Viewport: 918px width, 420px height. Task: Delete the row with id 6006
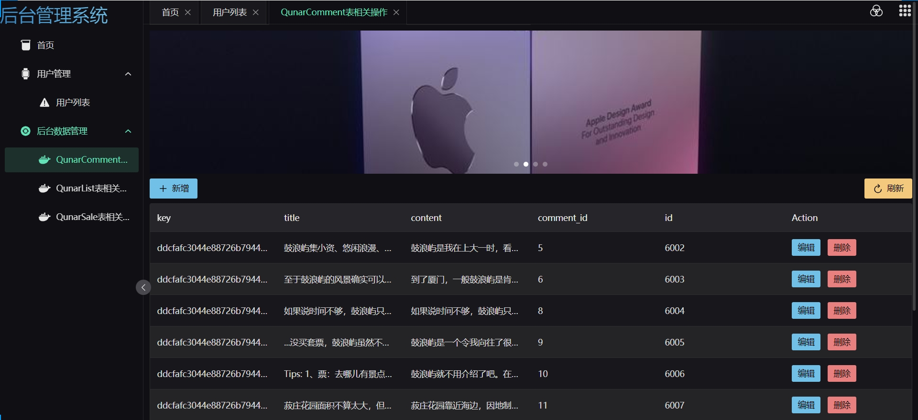[x=841, y=374]
